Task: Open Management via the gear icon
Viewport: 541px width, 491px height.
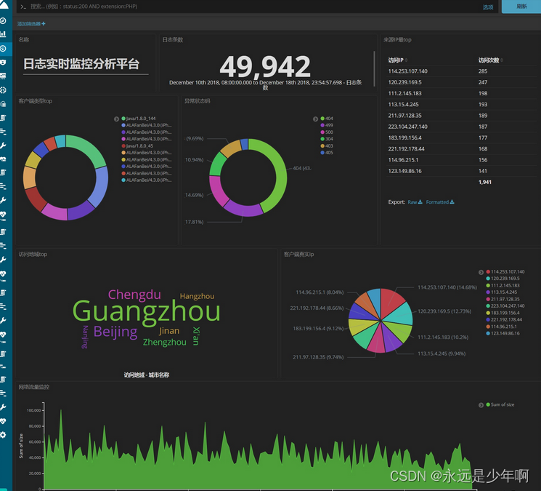Action: point(3,435)
